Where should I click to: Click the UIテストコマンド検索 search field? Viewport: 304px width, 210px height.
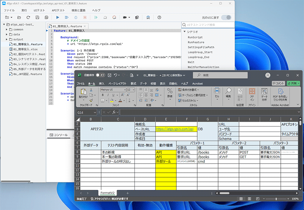pos(208,25)
